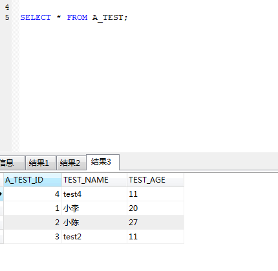Image resolution: width=278 pixels, height=271 pixels.
Task: Click line number 5 in the gutter
Action: click(7, 17)
